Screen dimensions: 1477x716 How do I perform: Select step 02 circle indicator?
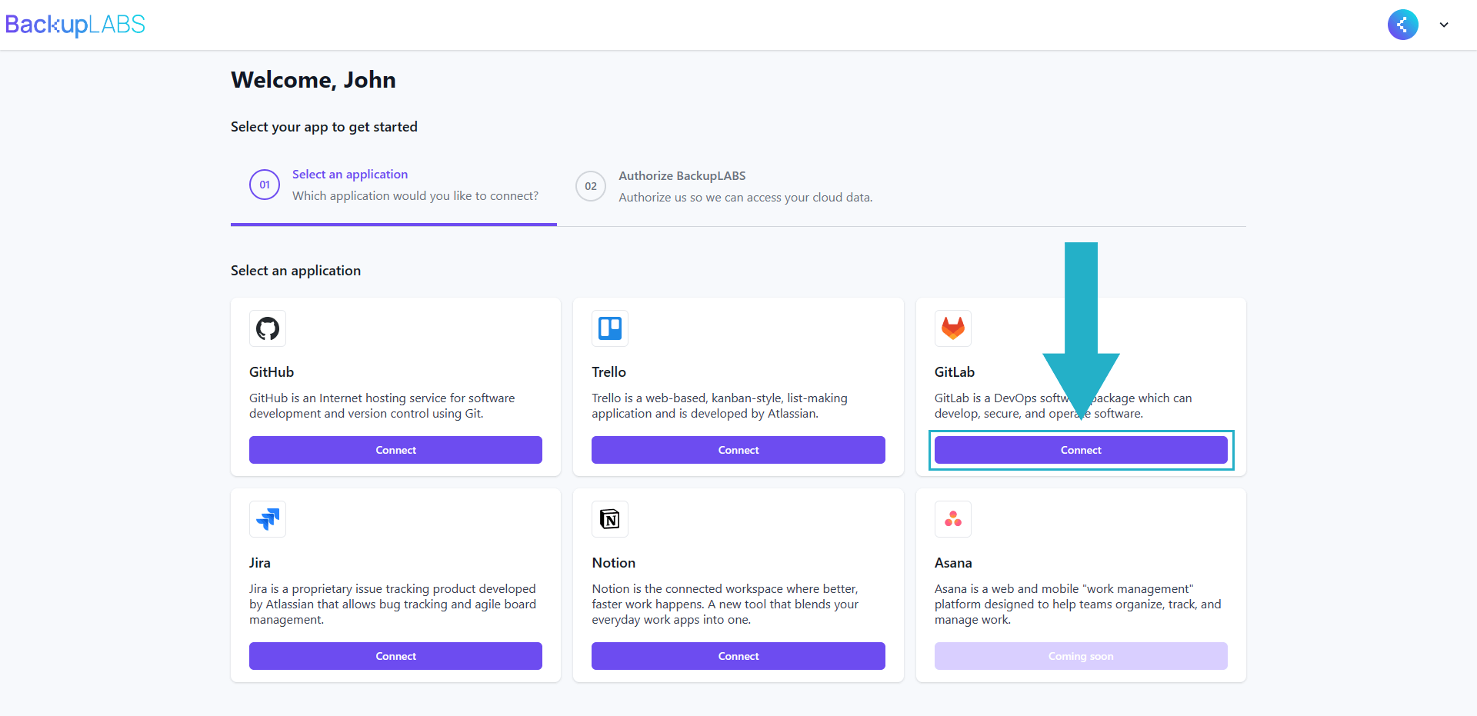click(x=591, y=186)
